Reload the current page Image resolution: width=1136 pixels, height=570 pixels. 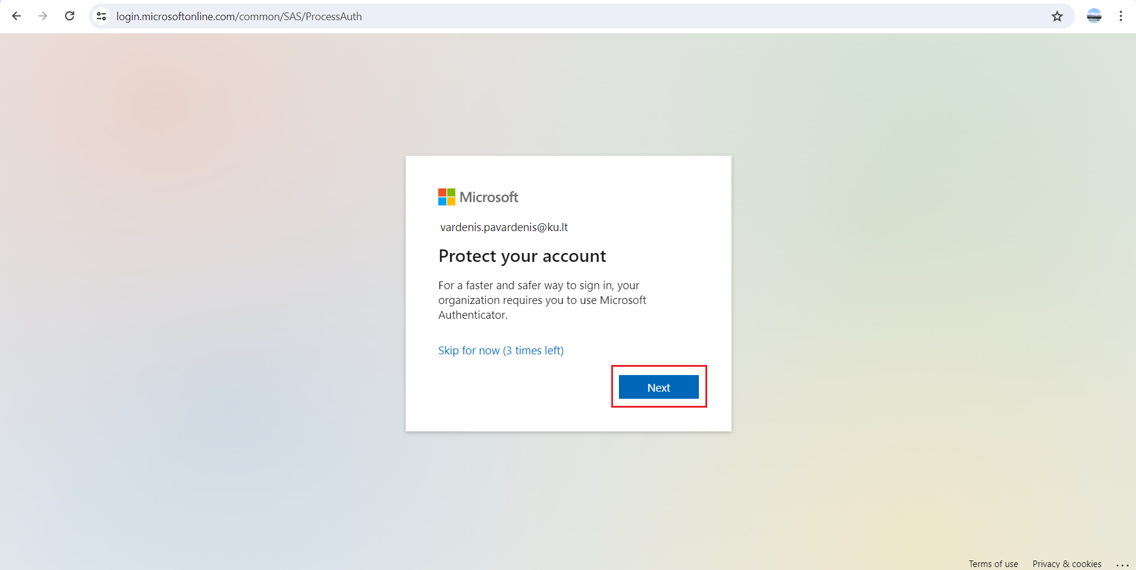point(69,16)
